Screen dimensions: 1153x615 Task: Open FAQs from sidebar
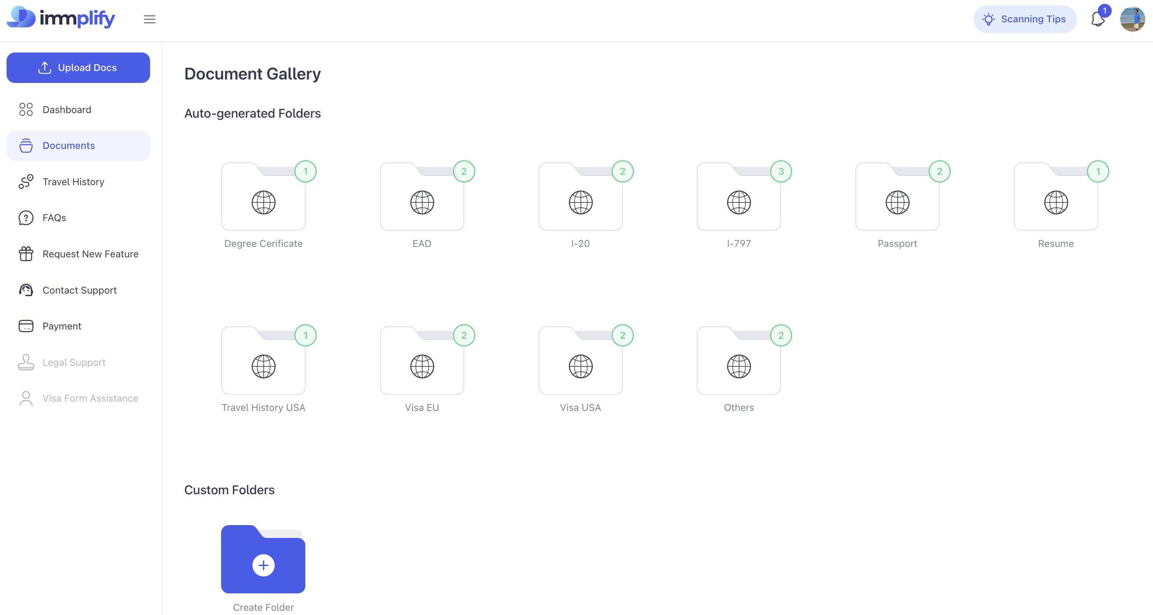click(x=54, y=218)
